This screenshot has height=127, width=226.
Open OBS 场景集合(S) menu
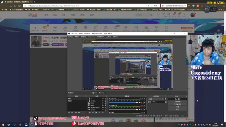click(101, 37)
